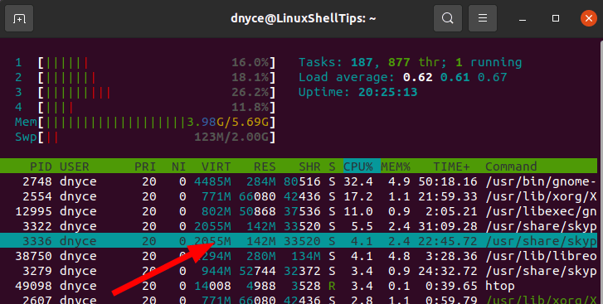Click the R state of htop process
This screenshot has height=304, width=603.
[332, 286]
